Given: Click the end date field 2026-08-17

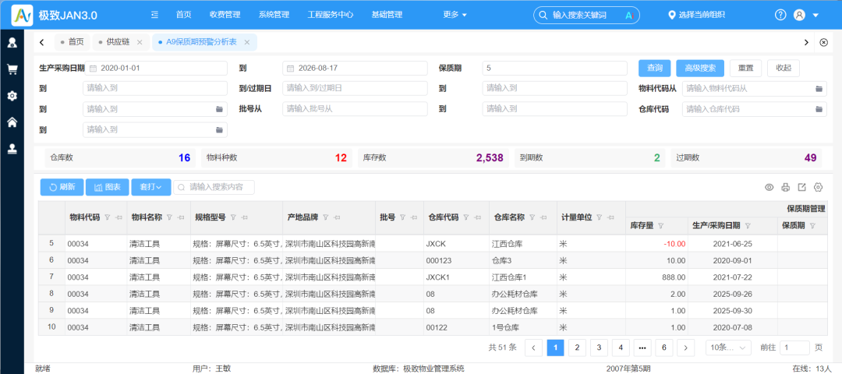Looking at the screenshot, I should 355,68.
